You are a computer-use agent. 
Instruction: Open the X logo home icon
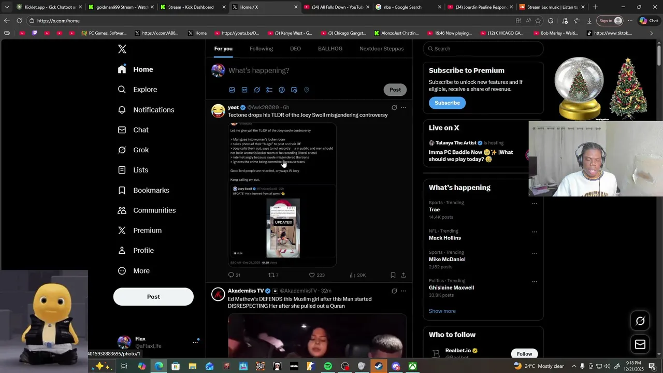122,49
